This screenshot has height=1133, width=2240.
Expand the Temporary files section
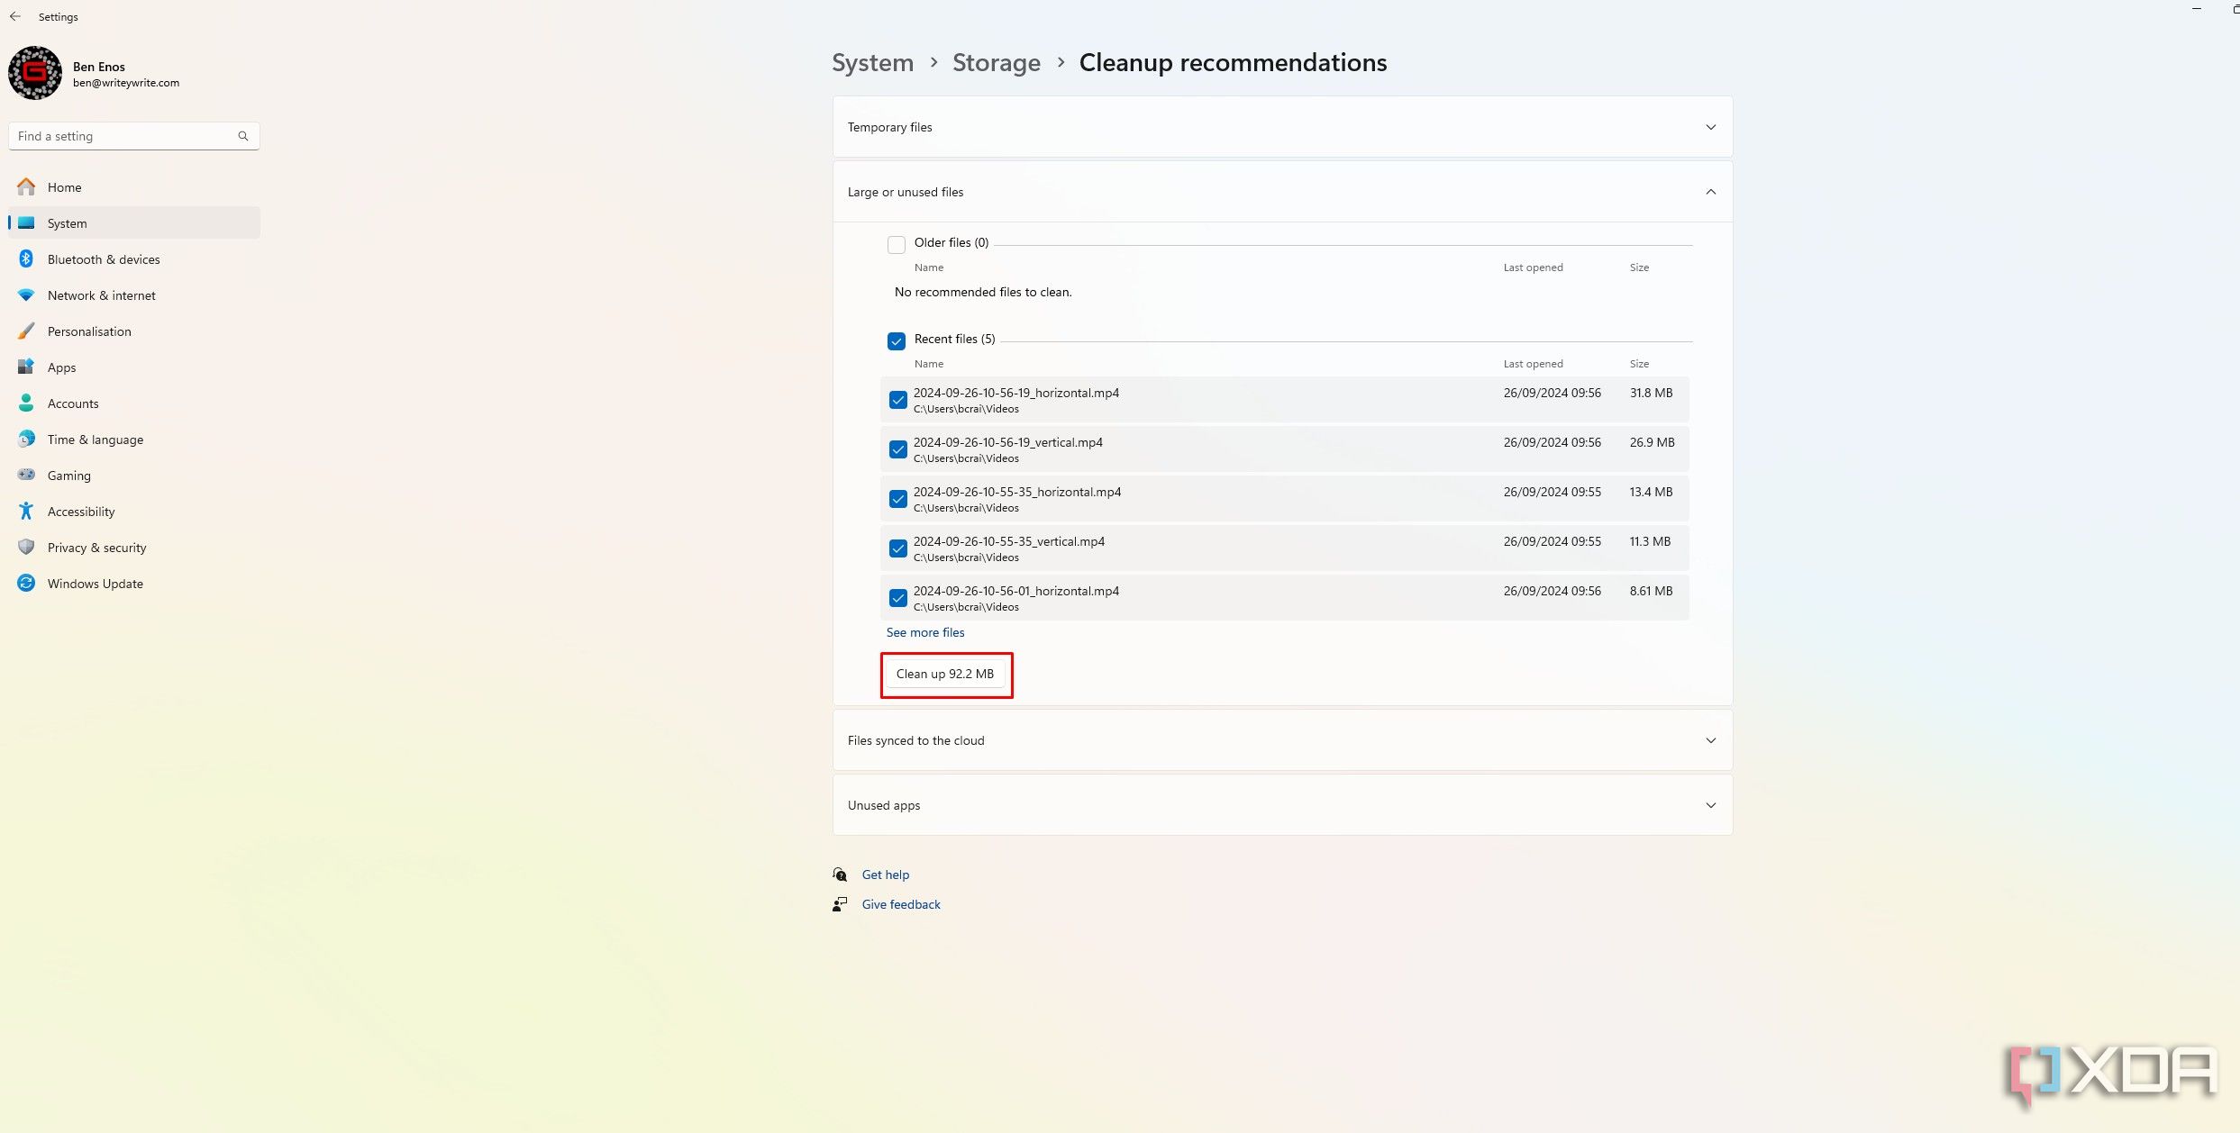1282,127
